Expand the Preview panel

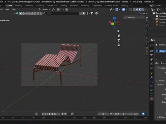click(161, 81)
